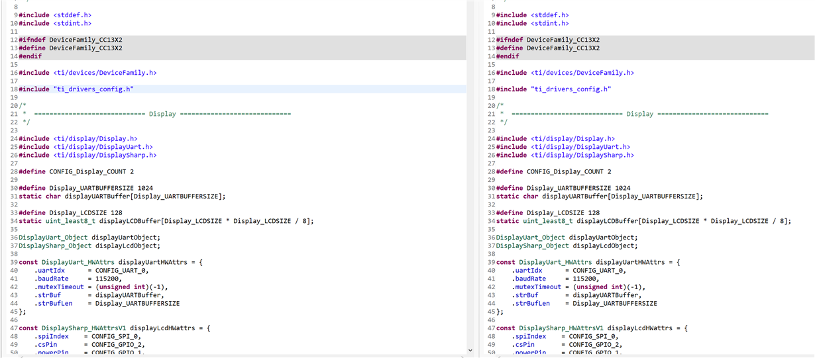Image resolution: width=815 pixels, height=358 pixels.
Task: Click '<ti/display/DisplaySharp.h>' in right pane
Action: coord(582,156)
